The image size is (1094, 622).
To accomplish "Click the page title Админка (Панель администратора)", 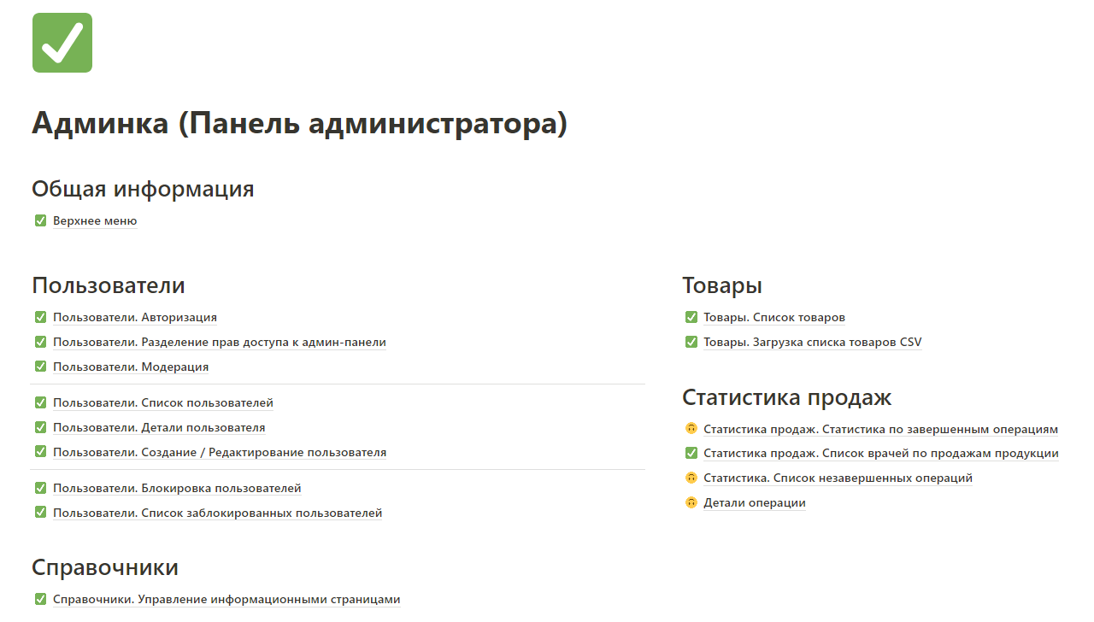I will click(x=299, y=124).
